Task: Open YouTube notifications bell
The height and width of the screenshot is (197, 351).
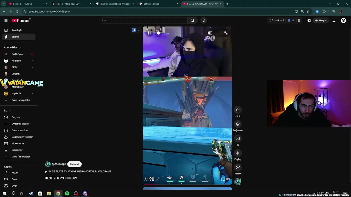Action: [x=334, y=21]
